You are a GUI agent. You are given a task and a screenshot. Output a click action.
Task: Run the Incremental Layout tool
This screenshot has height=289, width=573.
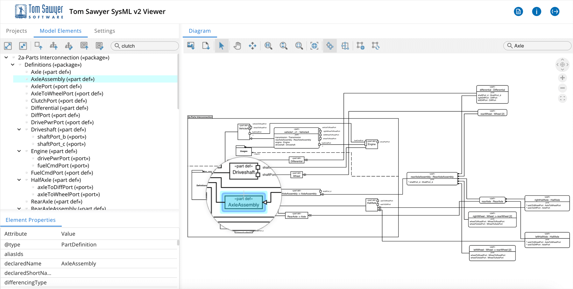coord(360,45)
